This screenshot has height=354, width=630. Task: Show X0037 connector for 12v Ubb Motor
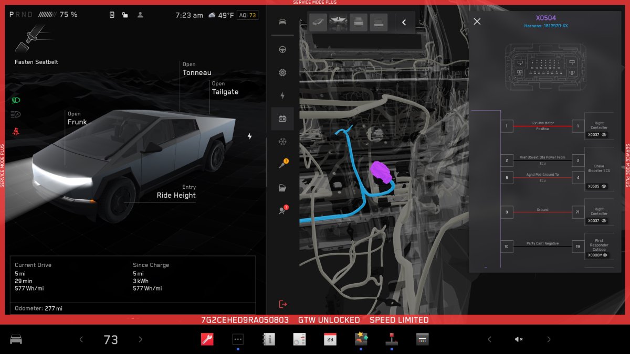click(x=597, y=135)
